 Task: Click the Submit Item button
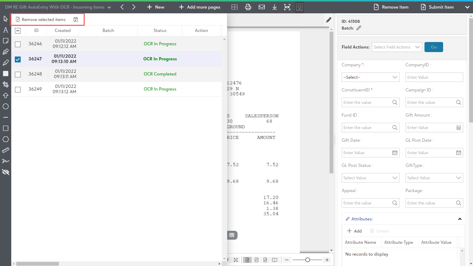click(x=437, y=7)
